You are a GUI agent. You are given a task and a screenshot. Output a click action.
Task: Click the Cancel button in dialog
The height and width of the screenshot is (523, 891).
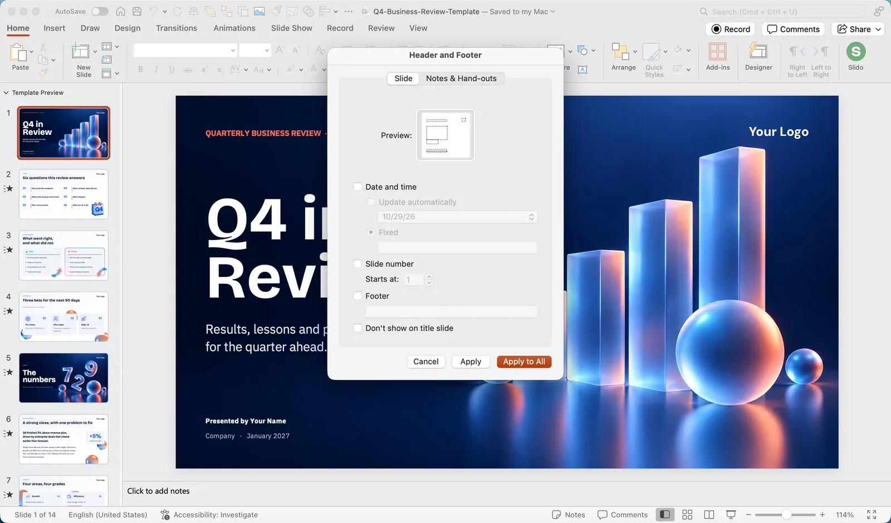click(x=426, y=361)
